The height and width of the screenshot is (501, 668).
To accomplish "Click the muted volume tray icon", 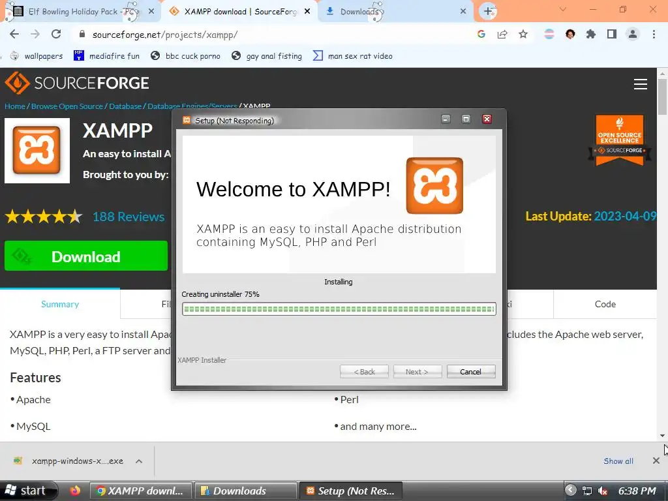I will pos(602,491).
